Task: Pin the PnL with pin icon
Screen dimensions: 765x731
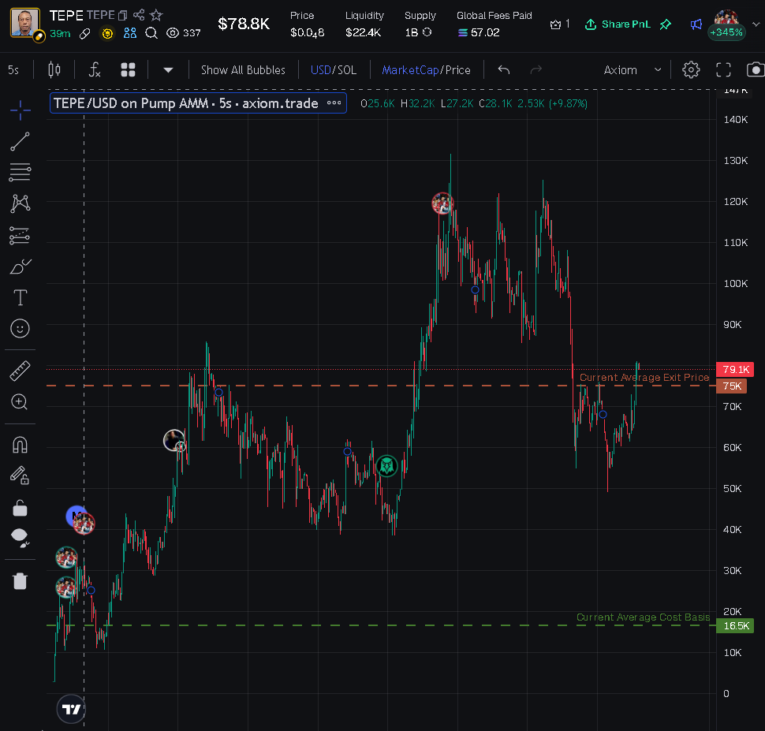Action: 665,24
